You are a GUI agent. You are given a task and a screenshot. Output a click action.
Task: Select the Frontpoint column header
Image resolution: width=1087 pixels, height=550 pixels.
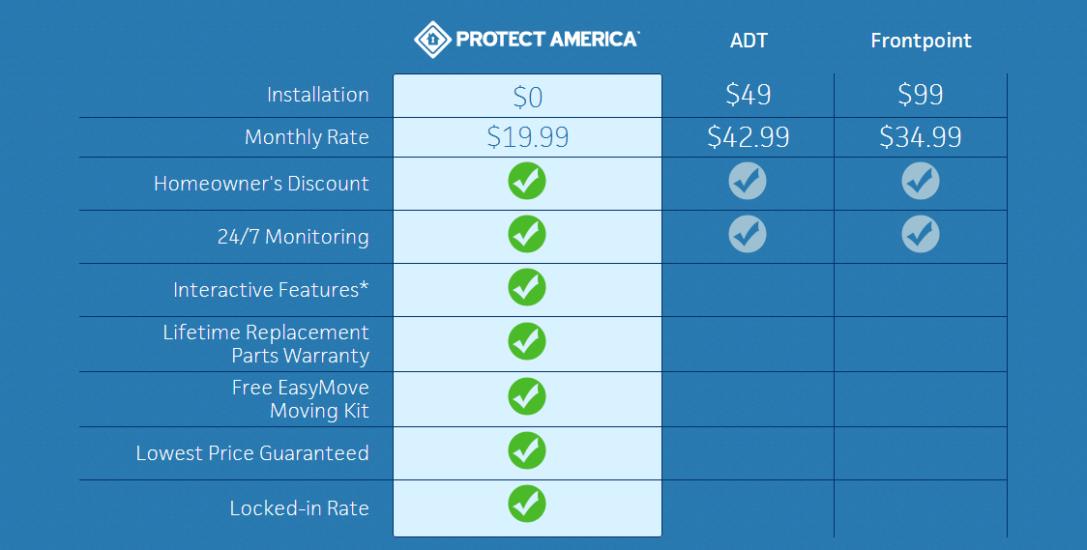coord(921,41)
